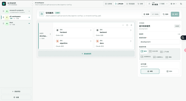Set run location to SSH
The width and height of the screenshot is (186, 101).
[x=169, y=71]
